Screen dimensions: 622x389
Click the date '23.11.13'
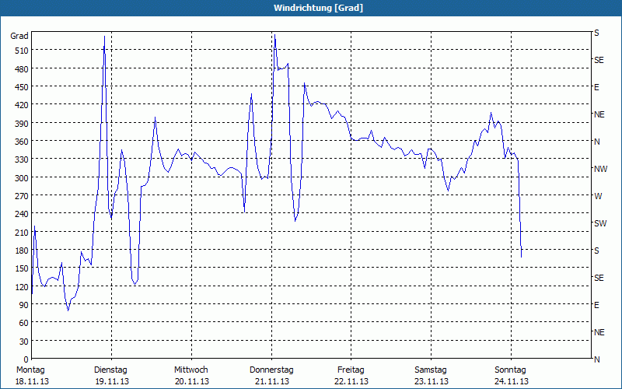tap(432, 381)
